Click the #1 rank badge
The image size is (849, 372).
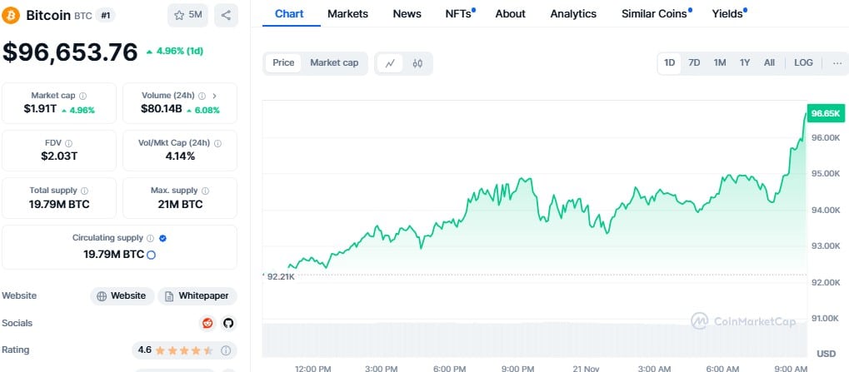[x=106, y=15]
